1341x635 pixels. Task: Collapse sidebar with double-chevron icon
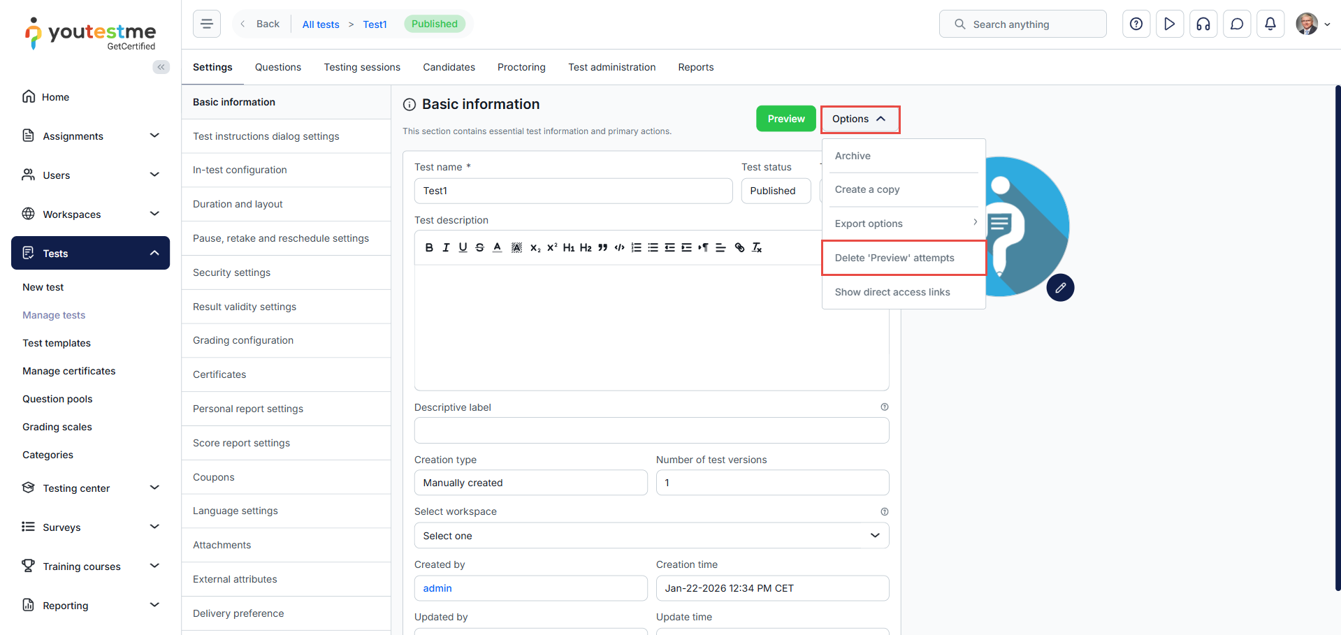[x=161, y=67]
